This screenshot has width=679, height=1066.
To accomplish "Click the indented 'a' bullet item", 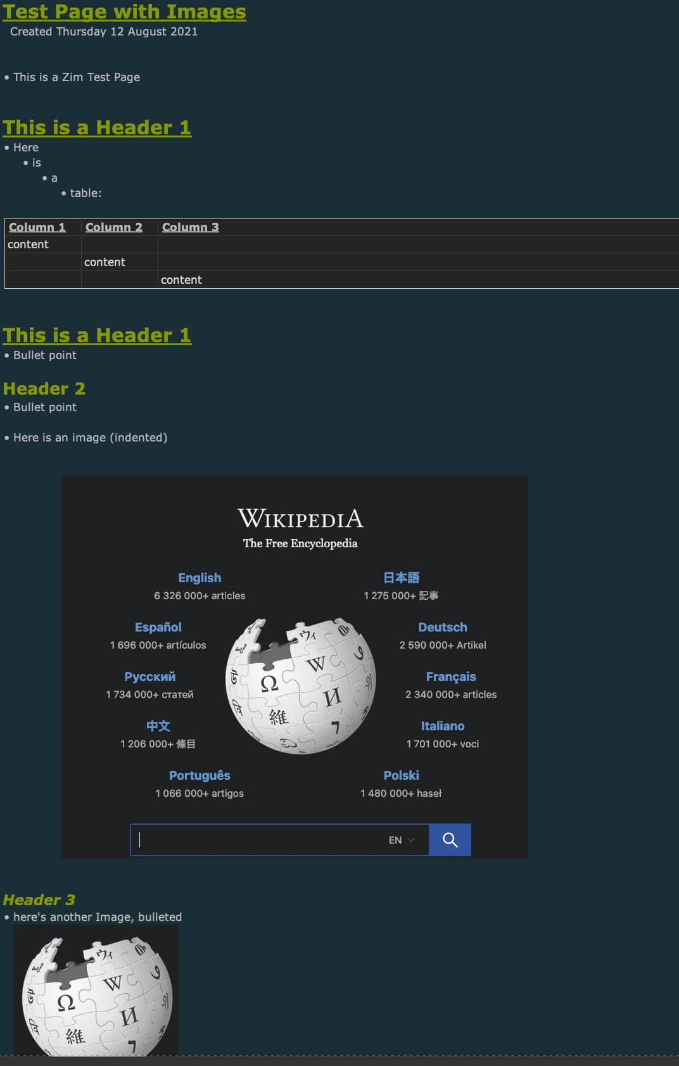I will 54,179.
